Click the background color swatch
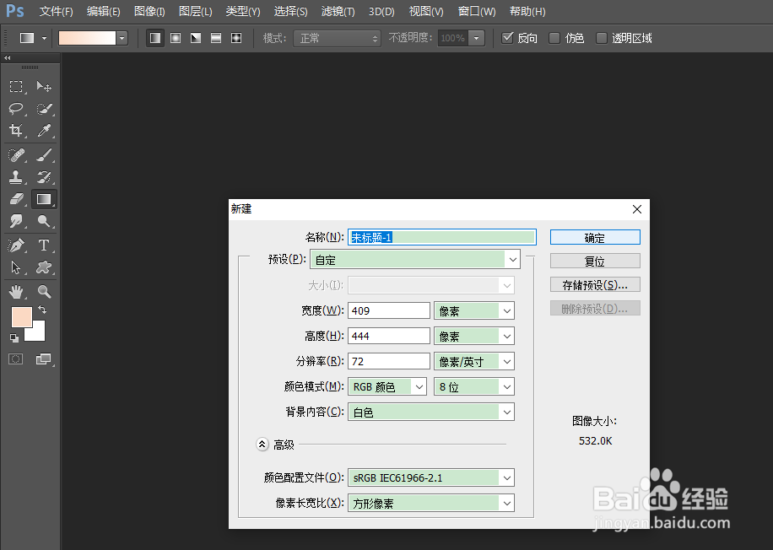 click(39, 334)
